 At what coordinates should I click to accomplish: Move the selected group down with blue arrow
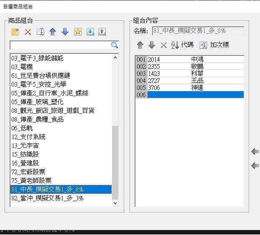pos(65,32)
